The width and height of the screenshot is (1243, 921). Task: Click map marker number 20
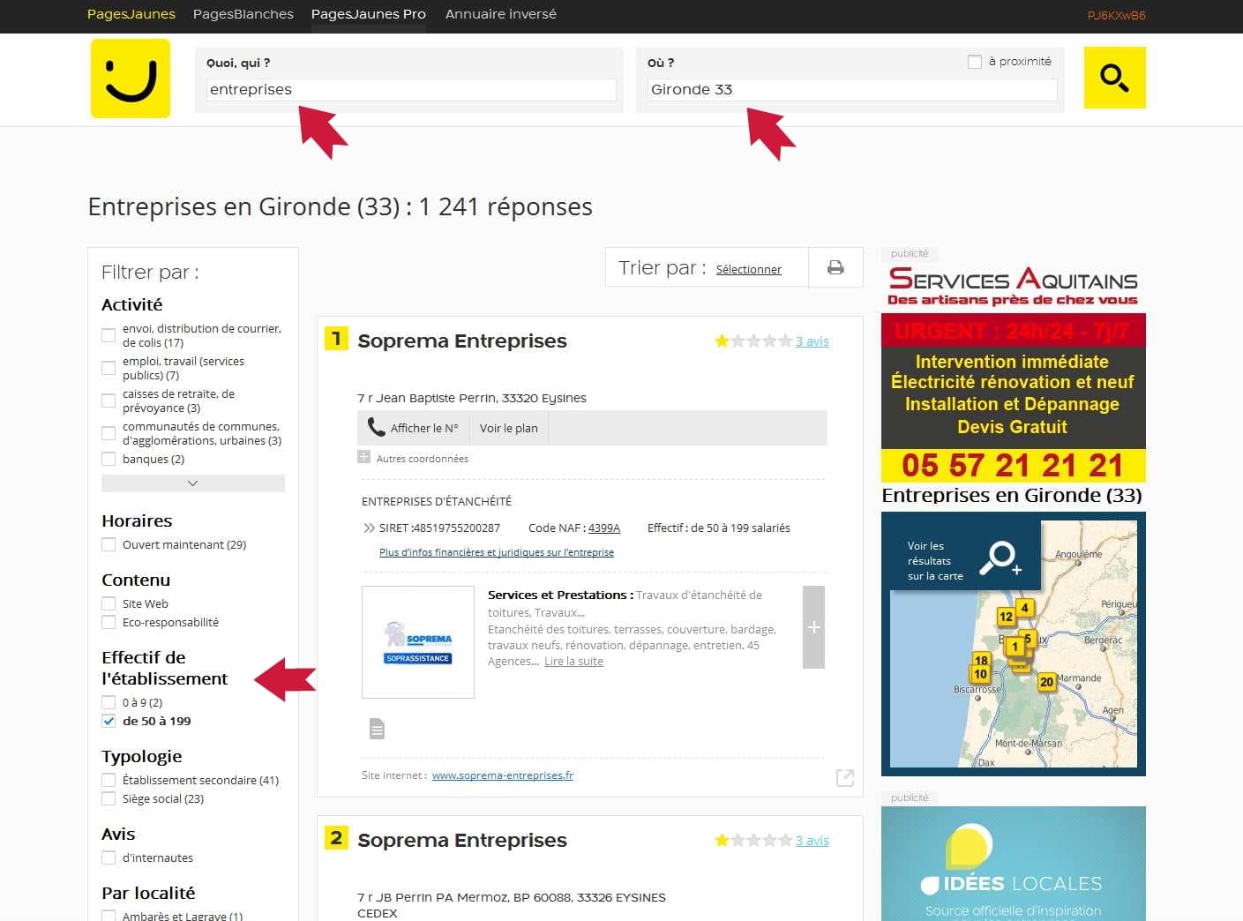coord(1046,682)
